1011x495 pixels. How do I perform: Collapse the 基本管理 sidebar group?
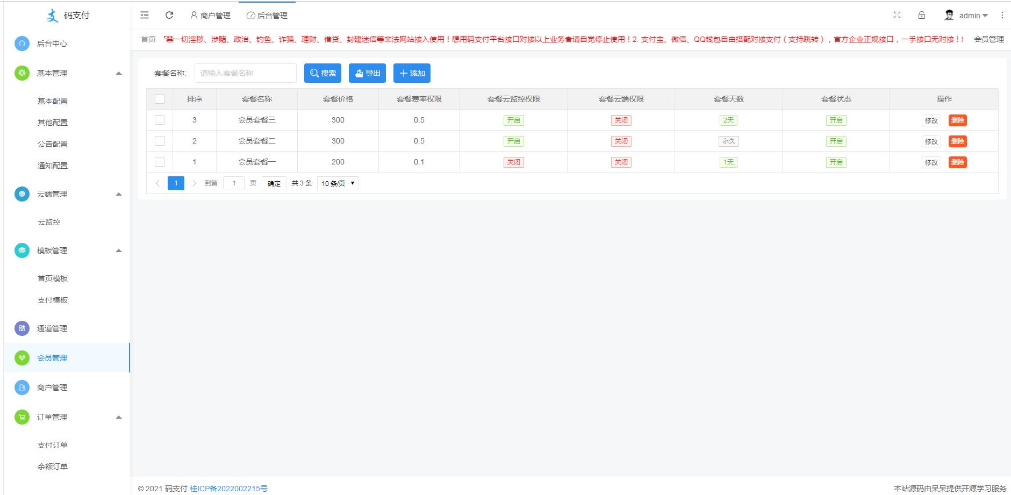pyautogui.click(x=119, y=73)
